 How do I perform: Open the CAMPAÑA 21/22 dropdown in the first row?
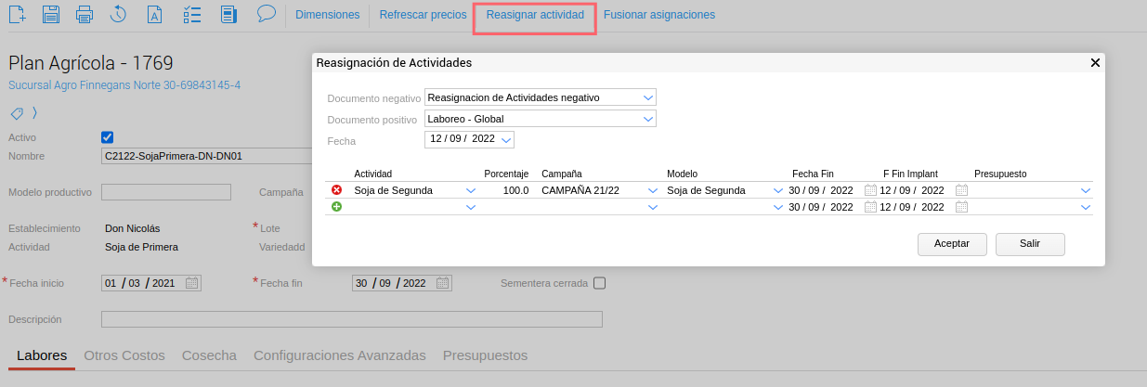(x=653, y=190)
